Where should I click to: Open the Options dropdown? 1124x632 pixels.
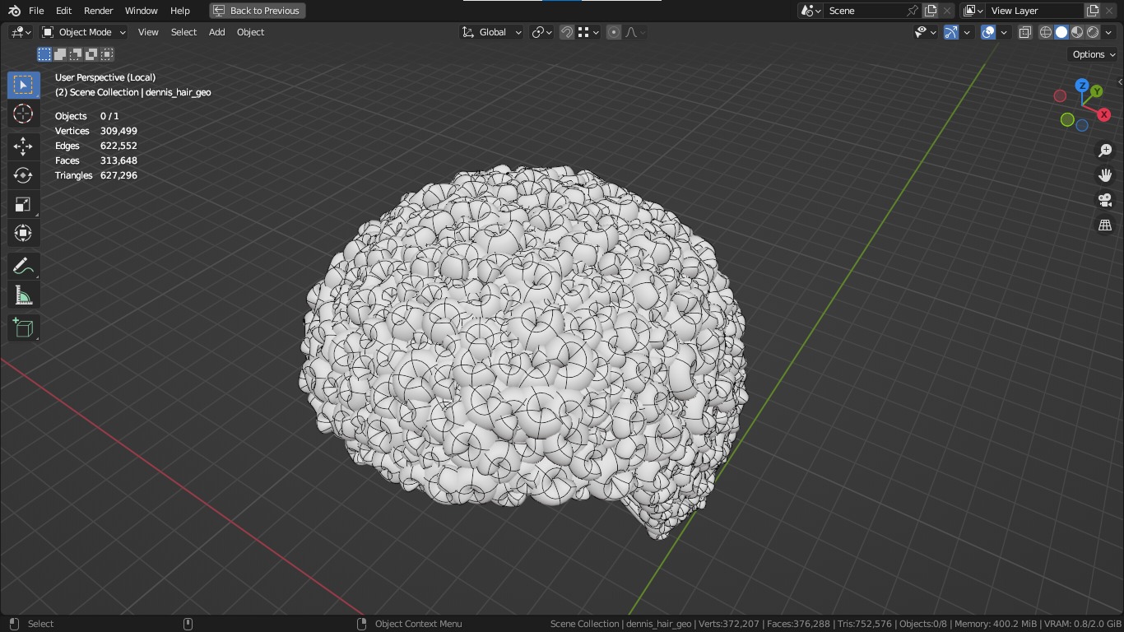(1094, 54)
